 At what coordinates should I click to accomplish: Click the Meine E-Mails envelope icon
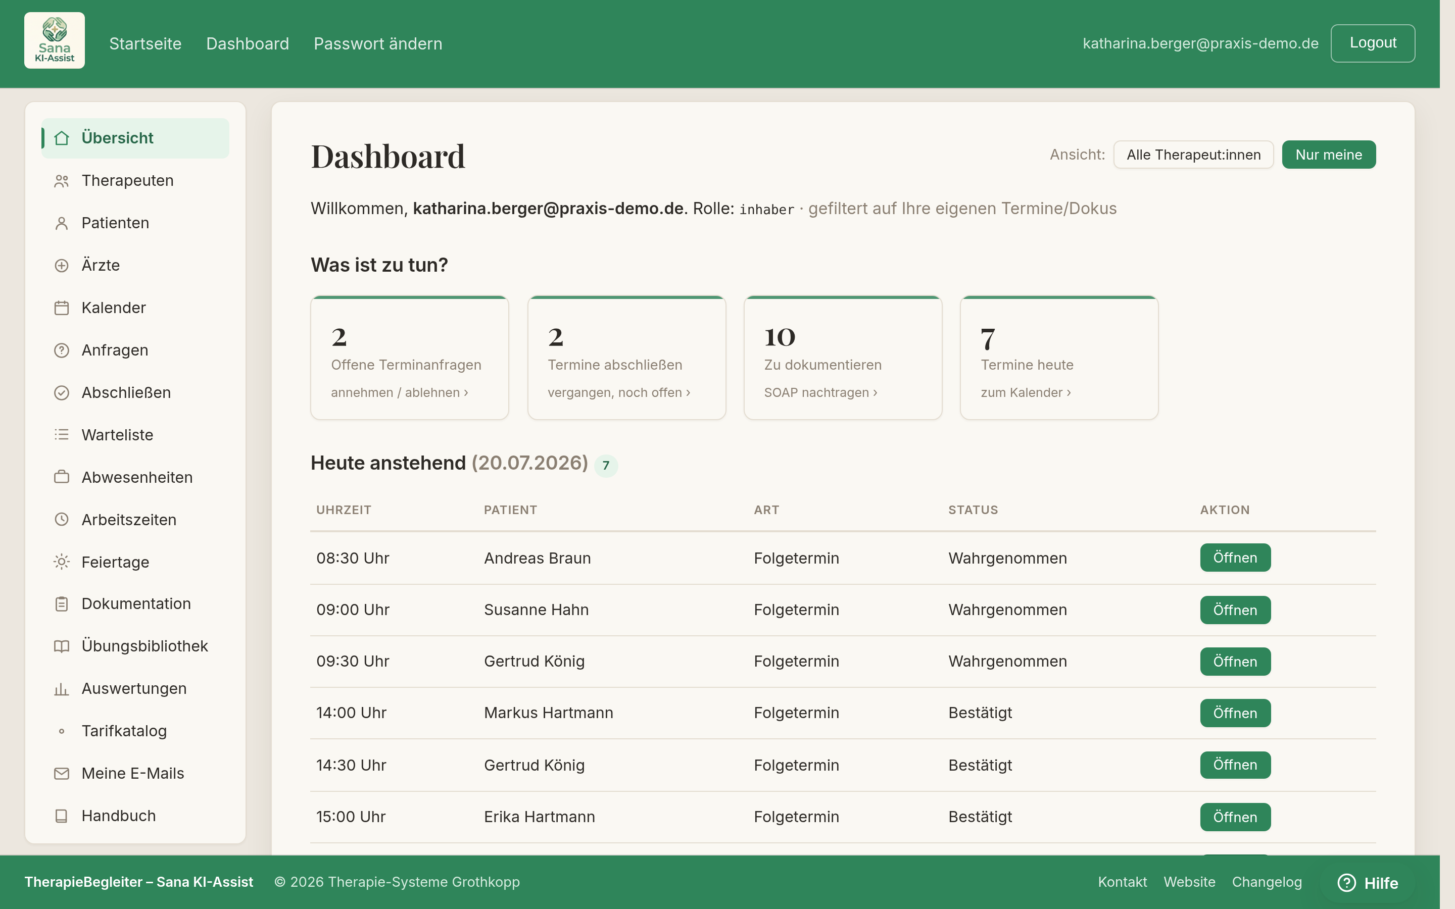pos(61,774)
